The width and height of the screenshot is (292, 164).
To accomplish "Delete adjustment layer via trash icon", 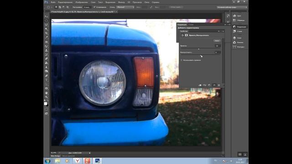I will pyautogui.click(x=219, y=85).
